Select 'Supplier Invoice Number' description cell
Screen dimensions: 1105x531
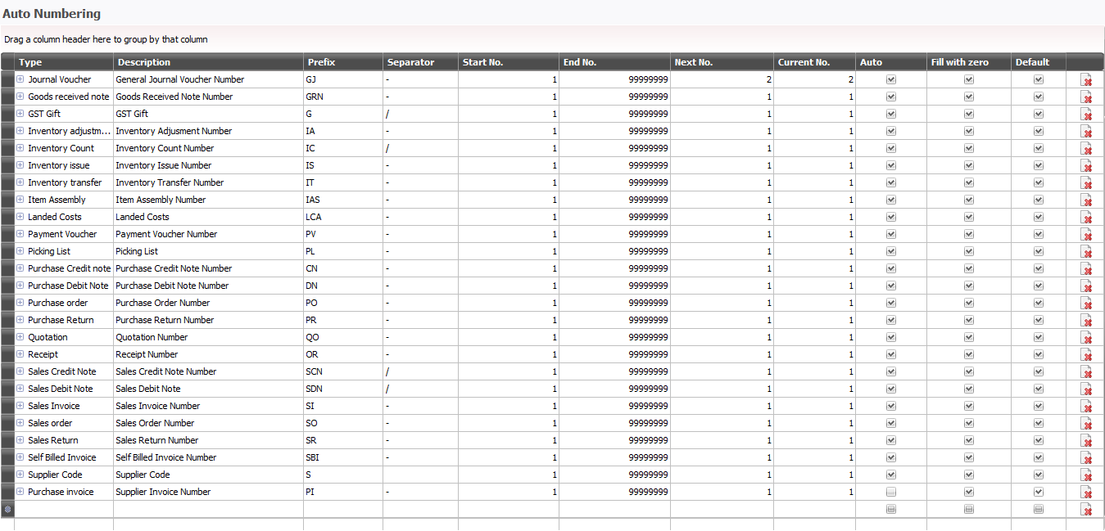click(208, 492)
